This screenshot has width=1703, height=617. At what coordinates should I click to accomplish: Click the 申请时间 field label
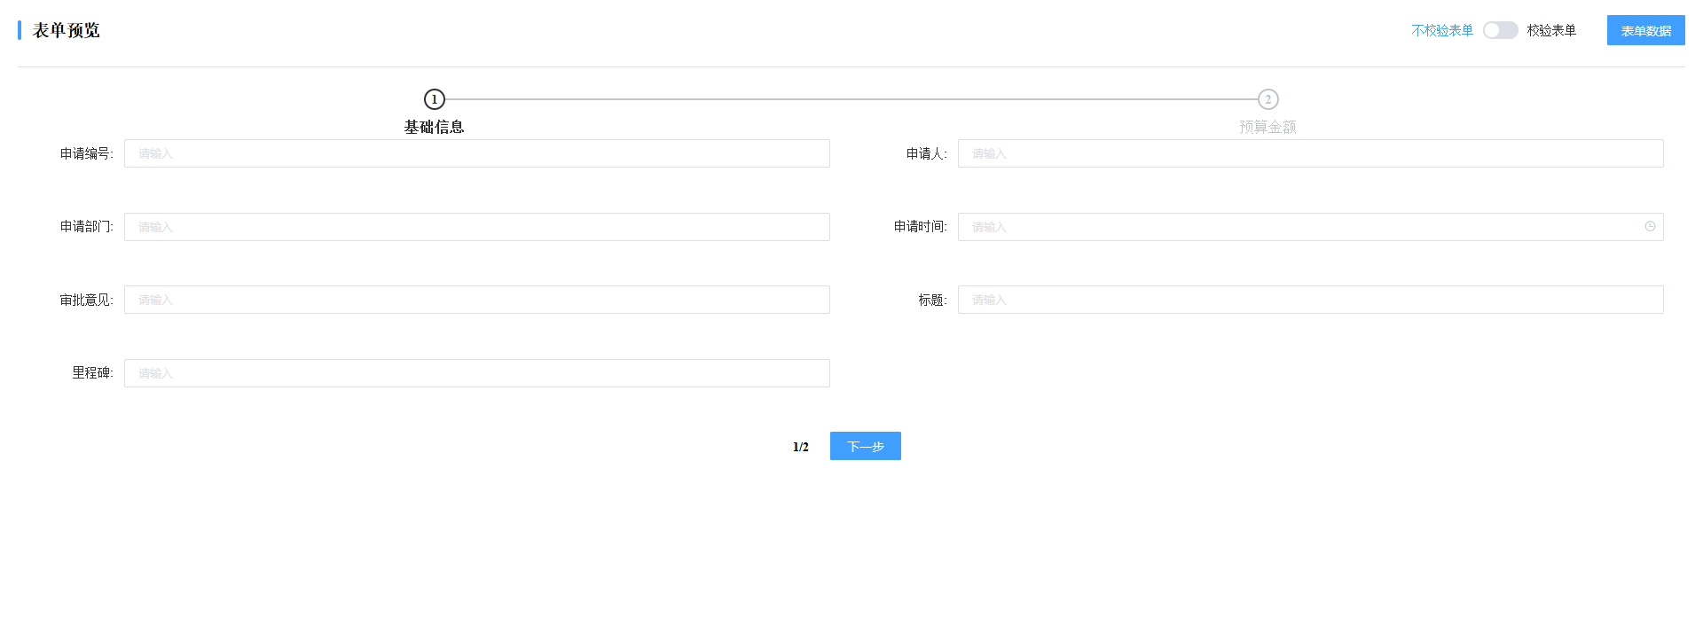click(x=921, y=227)
